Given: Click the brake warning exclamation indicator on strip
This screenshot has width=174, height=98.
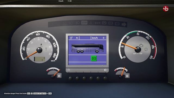Looking at the screenshot, I should tap(117, 24).
